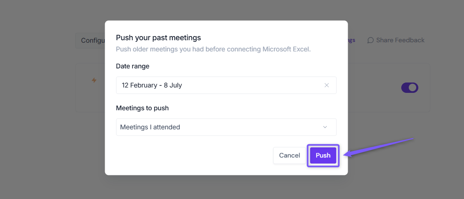Click the partially hidden Configure button
This screenshot has width=464, height=199.
point(90,41)
